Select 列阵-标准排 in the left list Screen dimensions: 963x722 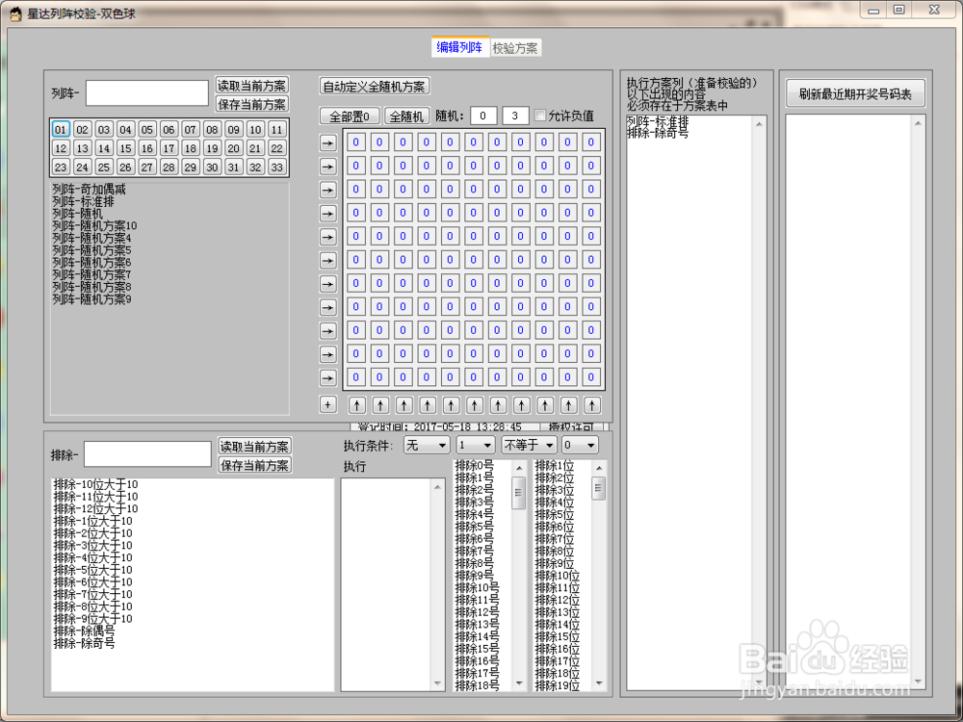tap(83, 201)
